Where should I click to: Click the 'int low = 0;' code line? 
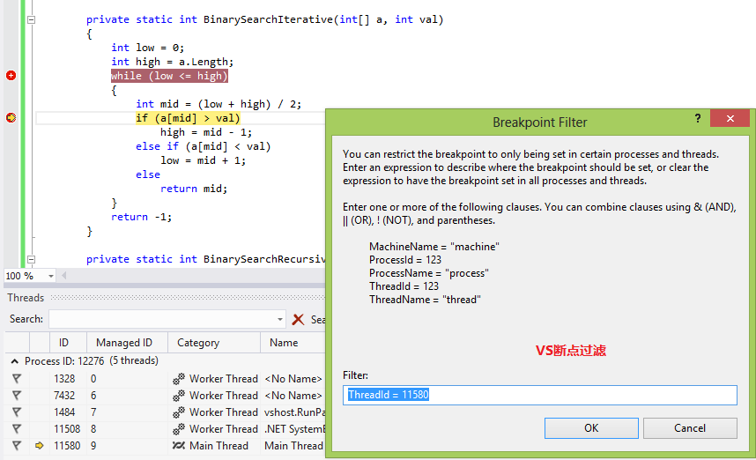click(147, 48)
